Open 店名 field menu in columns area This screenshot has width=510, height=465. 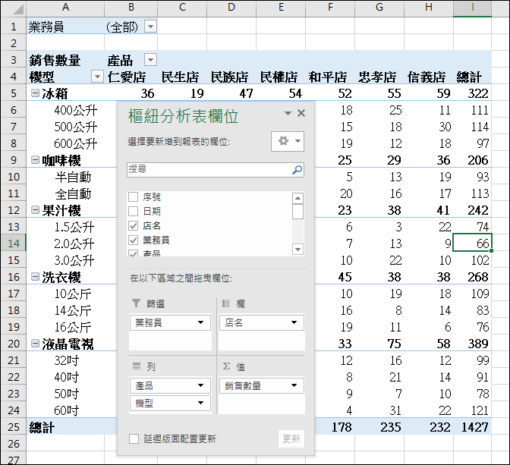click(x=294, y=322)
